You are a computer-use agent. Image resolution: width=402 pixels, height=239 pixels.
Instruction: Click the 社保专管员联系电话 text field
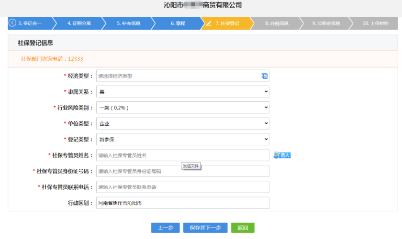click(182, 187)
